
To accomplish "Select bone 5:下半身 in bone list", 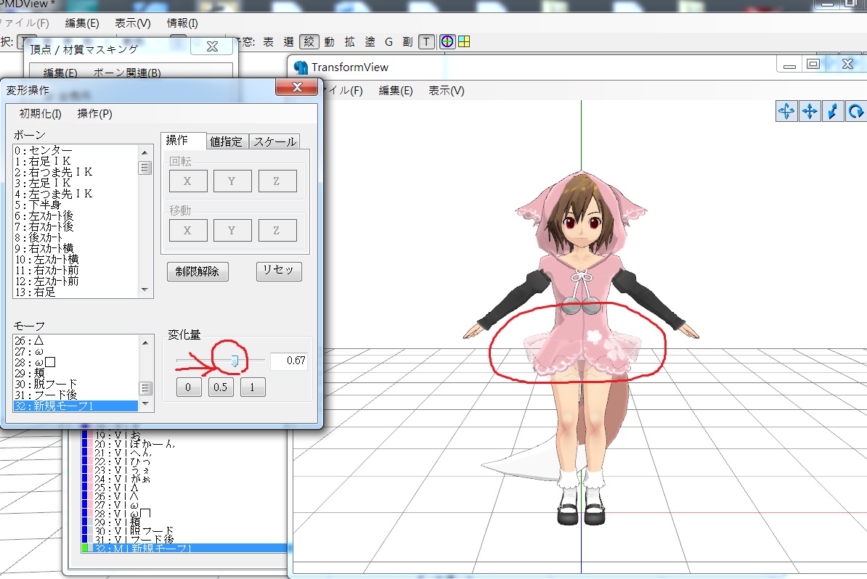I will pos(76,205).
